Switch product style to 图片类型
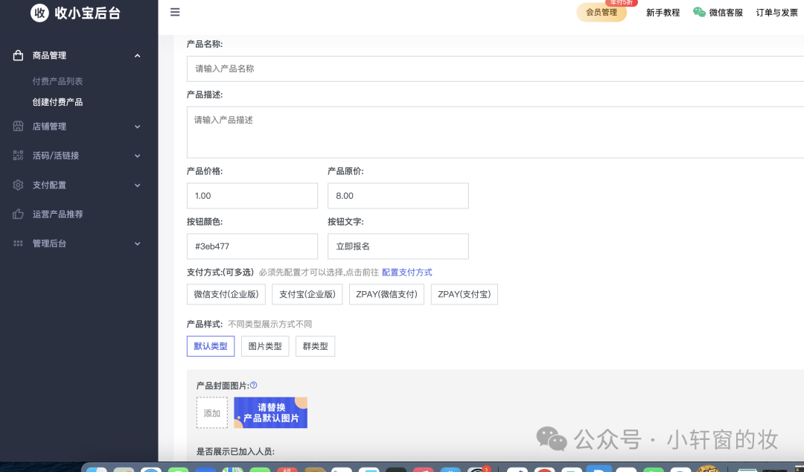Screen dimensions: 804x472 264,345
